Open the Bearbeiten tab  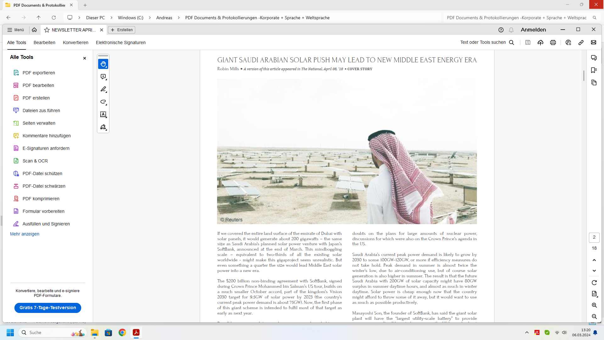44,42
